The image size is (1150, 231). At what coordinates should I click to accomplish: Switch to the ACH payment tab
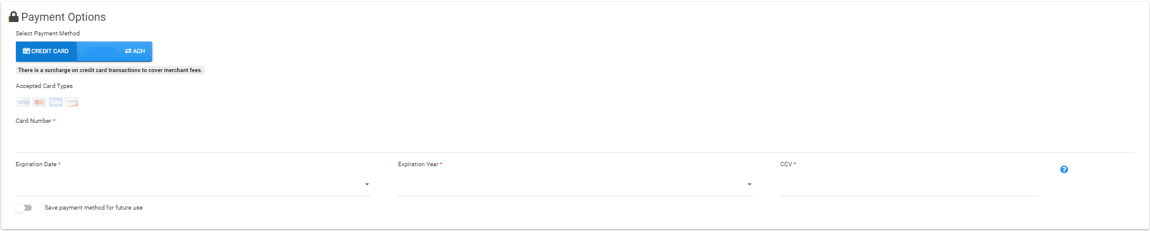point(134,51)
